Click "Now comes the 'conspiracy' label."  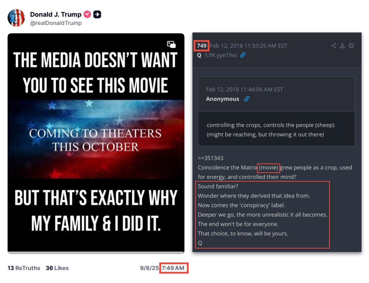pos(242,205)
